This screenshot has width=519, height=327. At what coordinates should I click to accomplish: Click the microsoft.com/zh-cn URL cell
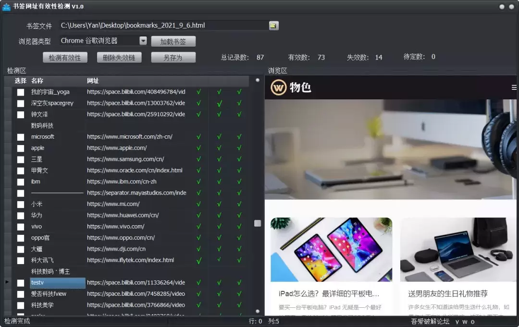130,136
